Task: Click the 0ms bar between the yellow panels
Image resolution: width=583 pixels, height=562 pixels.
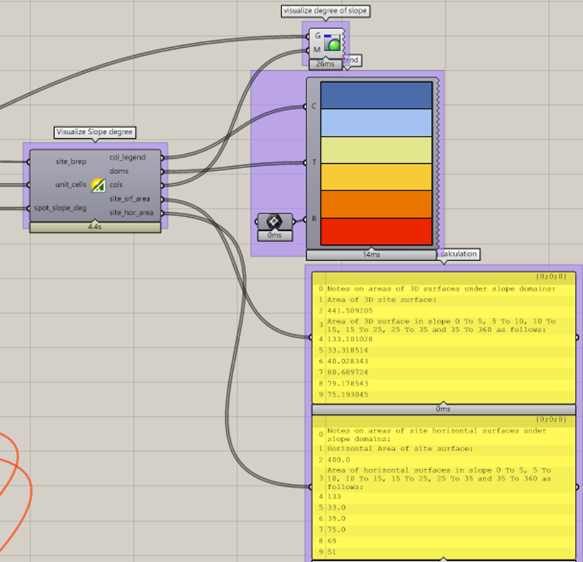Action: [x=443, y=409]
